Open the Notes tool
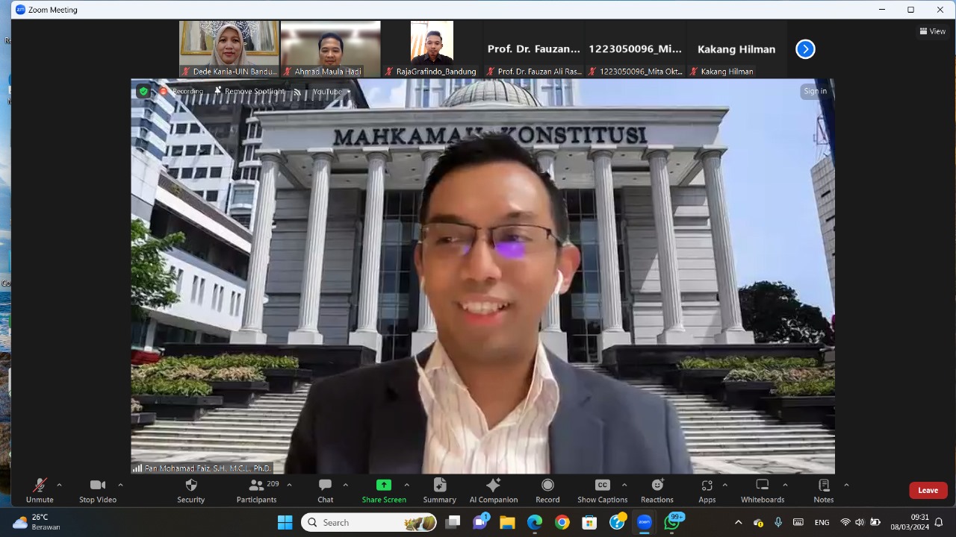Image resolution: width=956 pixels, height=537 pixels. (x=823, y=490)
